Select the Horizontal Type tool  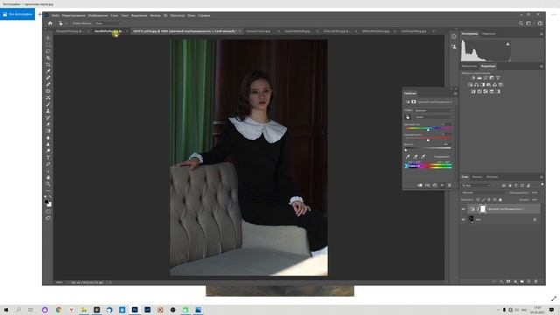coord(48,157)
